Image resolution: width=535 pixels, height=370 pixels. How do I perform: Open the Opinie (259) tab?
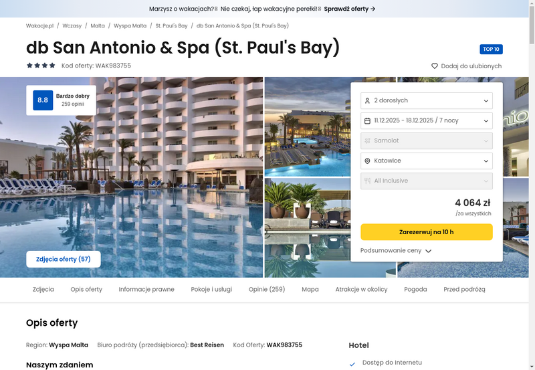tap(267, 290)
